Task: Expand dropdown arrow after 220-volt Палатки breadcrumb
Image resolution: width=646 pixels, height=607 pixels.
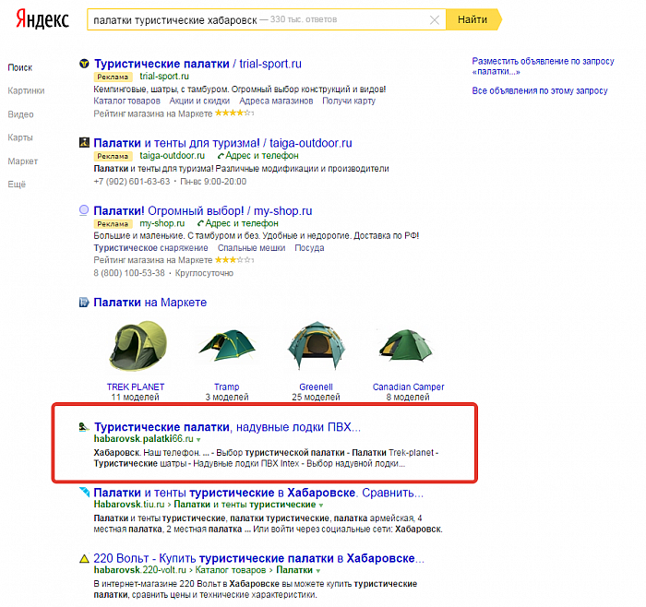Action: coord(317,571)
